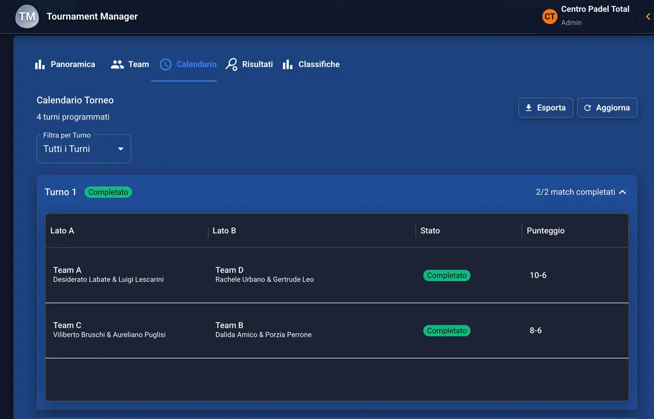Click the Punteggio column header
Viewport: 654px width, 419px height.
pos(545,231)
